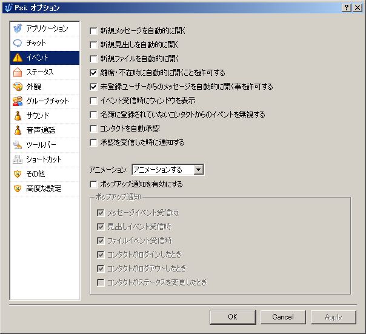Select the 音声通話 settings page
The image size is (366, 334).
[x=45, y=130]
